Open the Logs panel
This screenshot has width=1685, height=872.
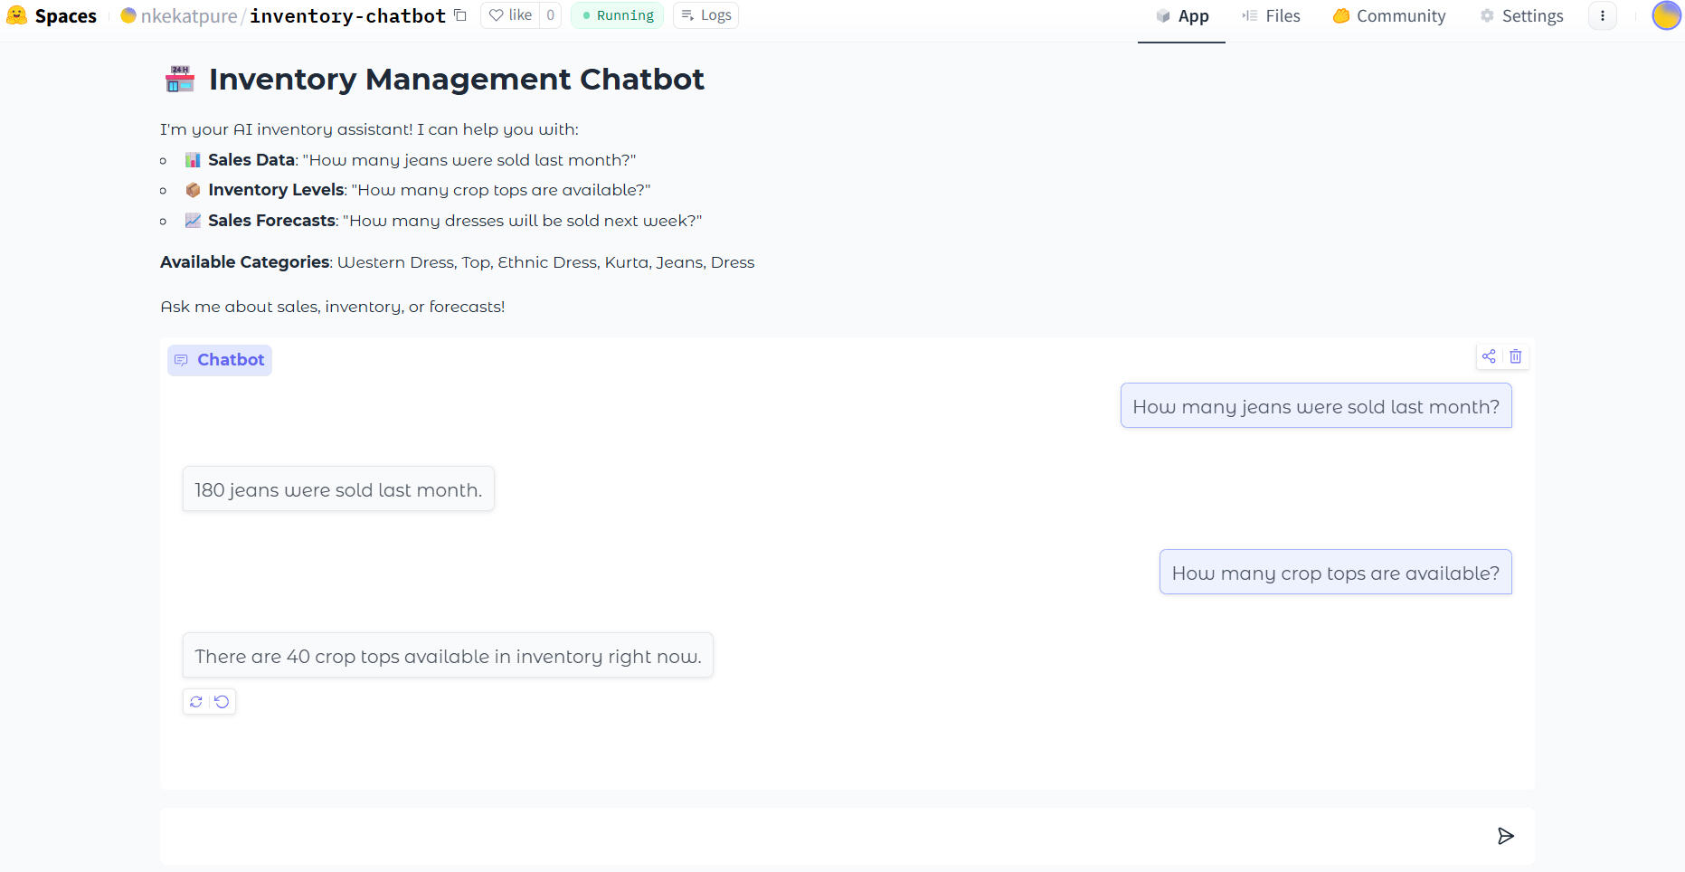(705, 15)
